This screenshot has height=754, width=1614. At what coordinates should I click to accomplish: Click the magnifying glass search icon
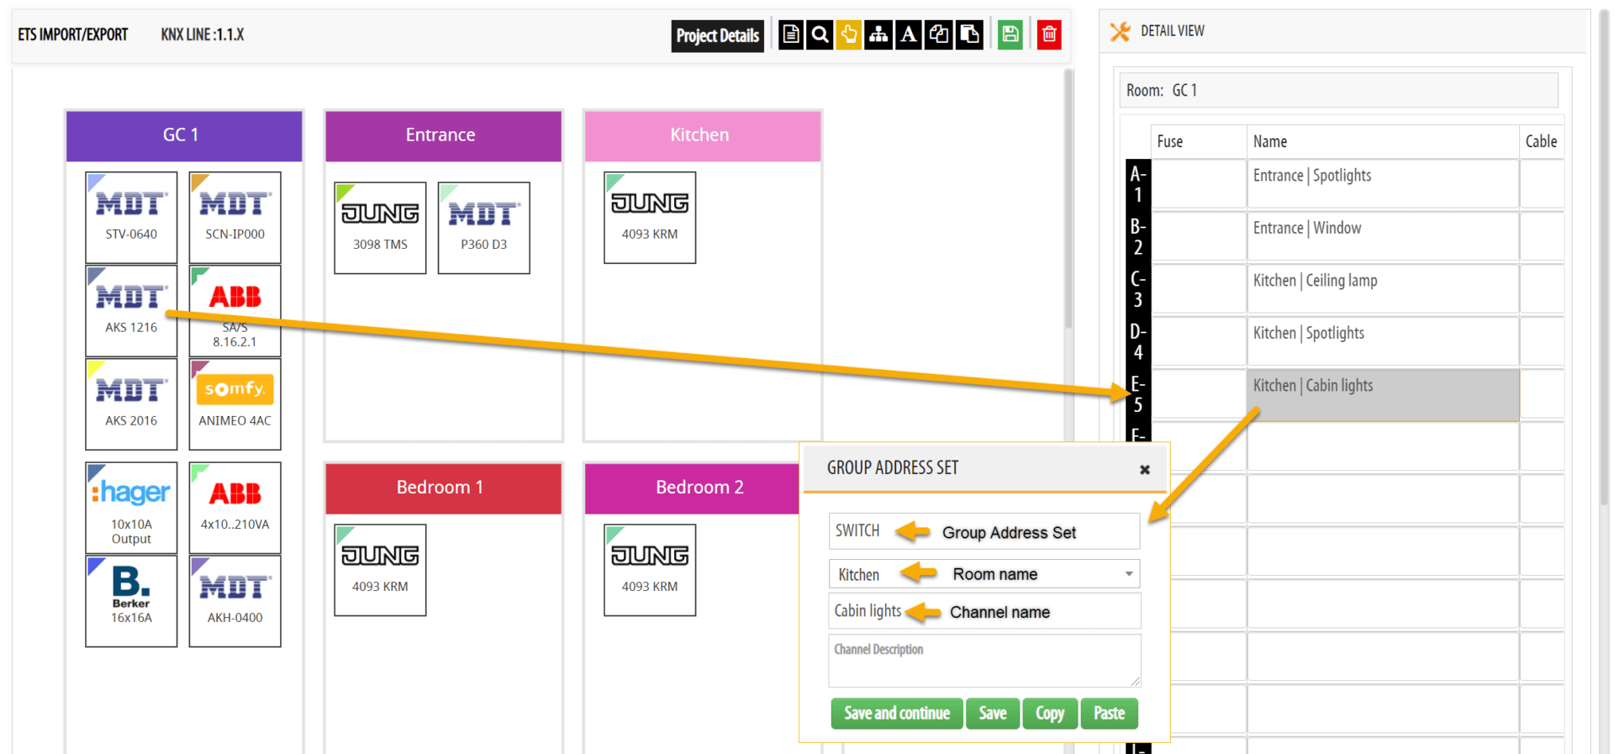coord(820,34)
